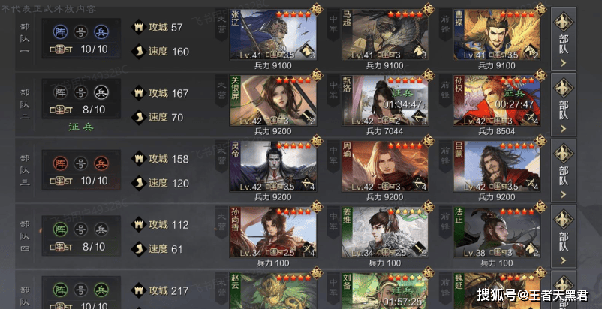Image resolution: width=602 pixels, height=309 pixels.
Task: Click the 极 badge on 曹操's card
Action: click(x=540, y=9)
